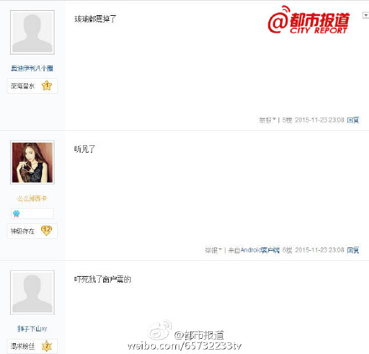Click 么么杰西卡's profile photo
This screenshot has height=354, width=369.
point(32,163)
